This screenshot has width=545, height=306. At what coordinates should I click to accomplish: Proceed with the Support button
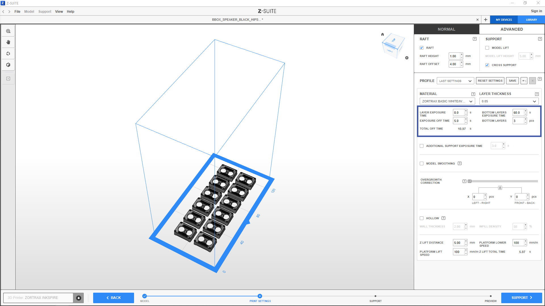(521, 298)
